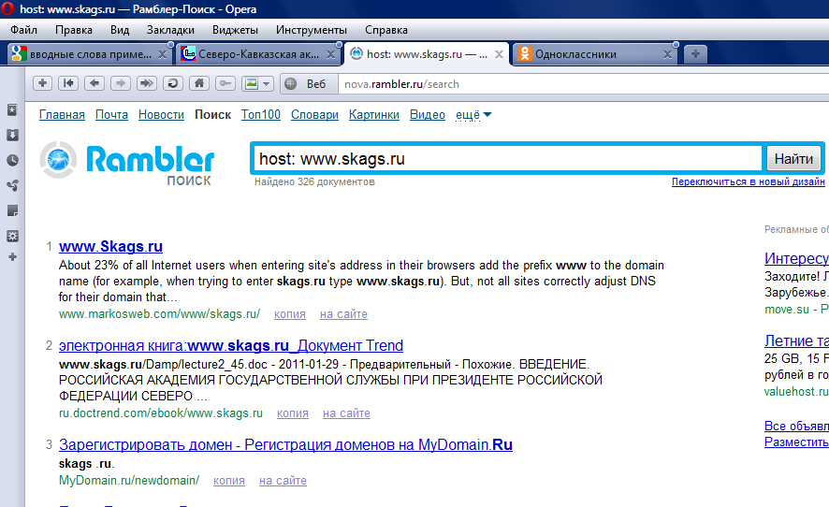Open 'электронная книга: www.skags.ru' result
This screenshot has width=829, height=507.
(x=231, y=346)
